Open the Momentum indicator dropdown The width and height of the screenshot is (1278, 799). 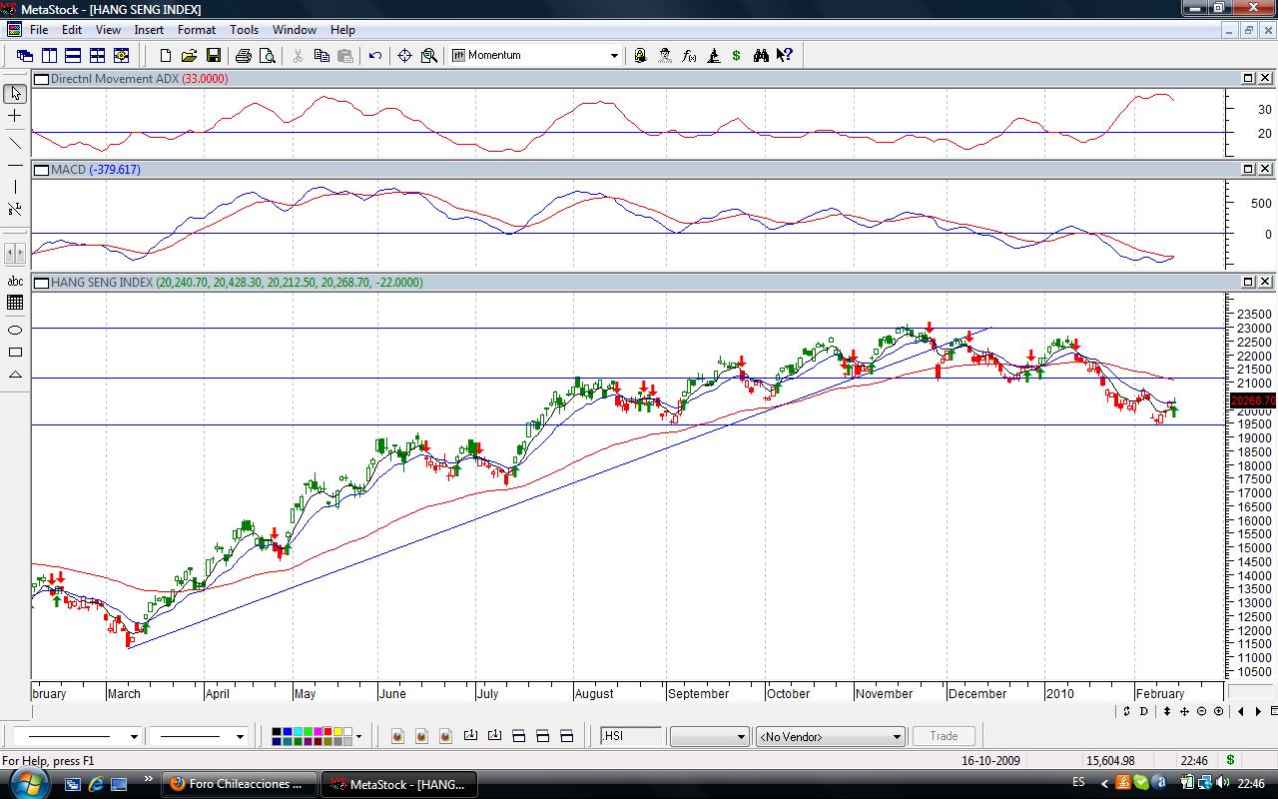click(x=614, y=56)
